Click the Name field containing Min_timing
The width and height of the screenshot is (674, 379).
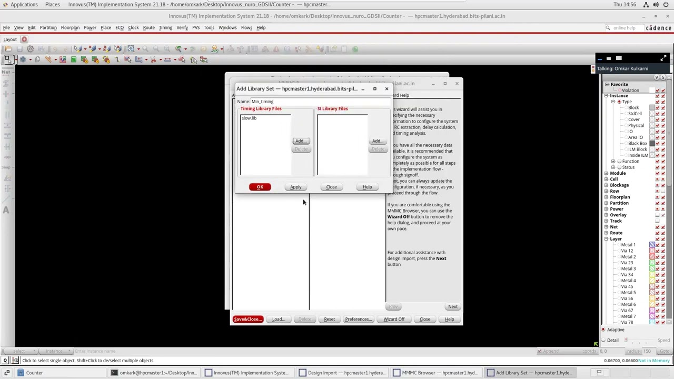tap(322, 102)
